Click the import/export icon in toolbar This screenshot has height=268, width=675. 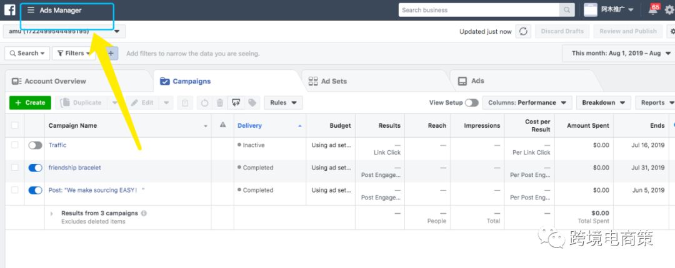click(x=236, y=103)
